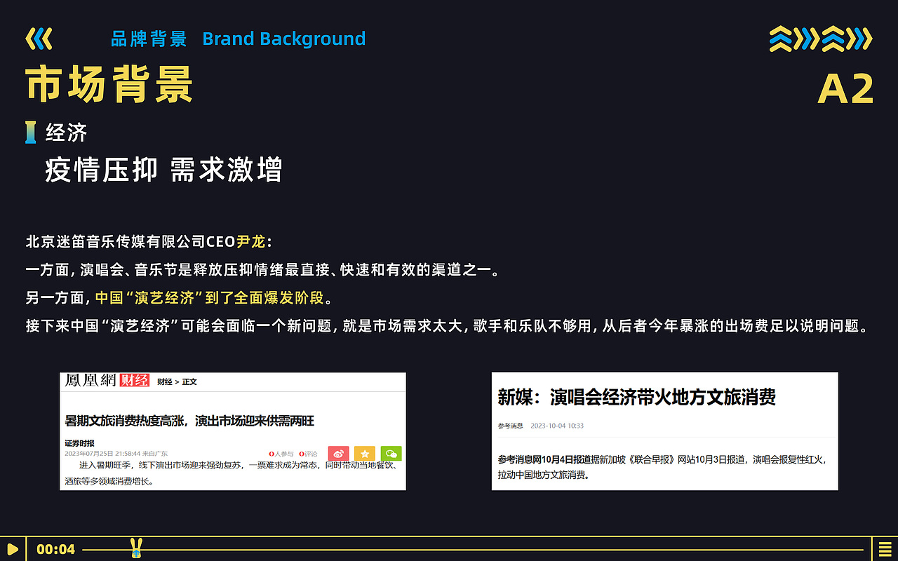
Task: Open the 财经 breadcrumb dropdown in the article
Action: pyautogui.click(x=165, y=382)
